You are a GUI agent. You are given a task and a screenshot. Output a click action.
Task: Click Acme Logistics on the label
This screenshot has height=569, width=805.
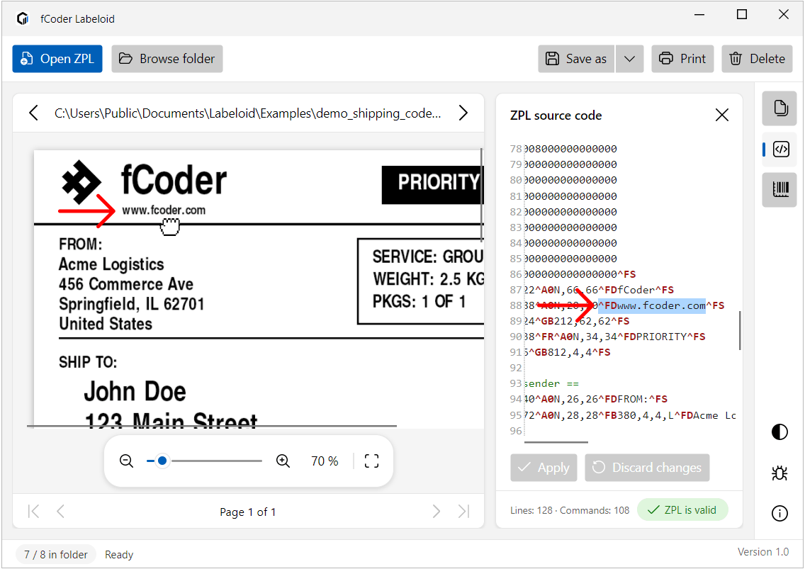[111, 264]
